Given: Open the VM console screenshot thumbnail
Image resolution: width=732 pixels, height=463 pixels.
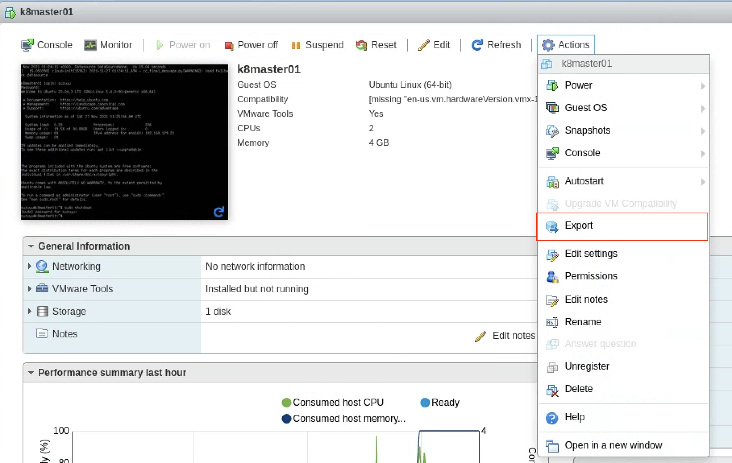Looking at the screenshot, I should (x=125, y=142).
